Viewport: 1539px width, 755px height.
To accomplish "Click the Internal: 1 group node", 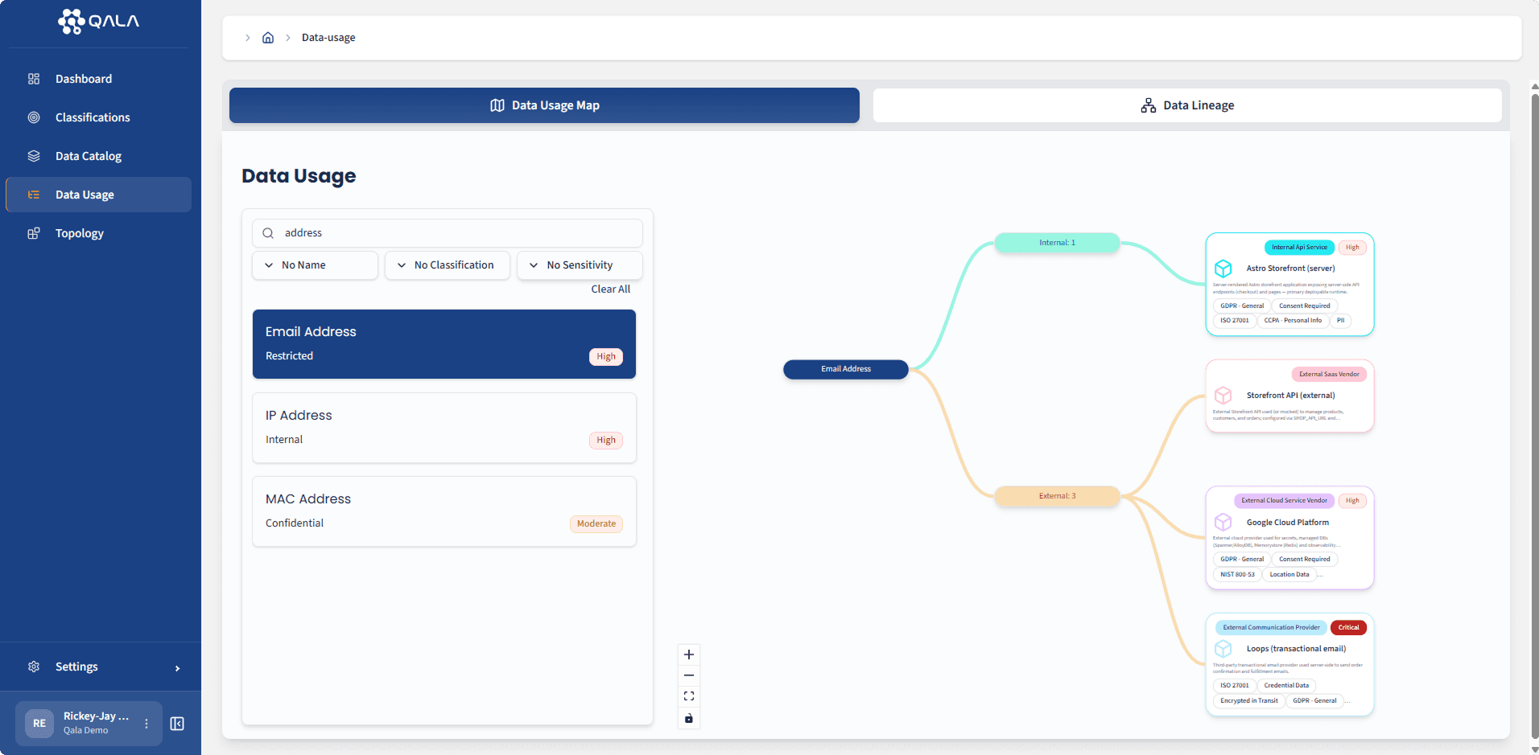I will coord(1057,243).
